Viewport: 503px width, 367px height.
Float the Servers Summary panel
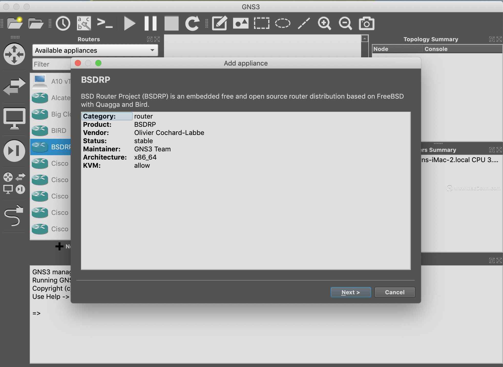tap(492, 150)
